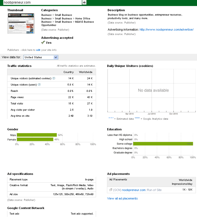The width and height of the screenshot is (197, 217).
Task: Click the Worldwide Impressions/day column header
Action: [x=182, y=182]
